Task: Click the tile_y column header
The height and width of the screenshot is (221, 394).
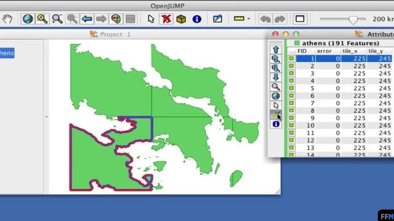Action: coord(379,51)
